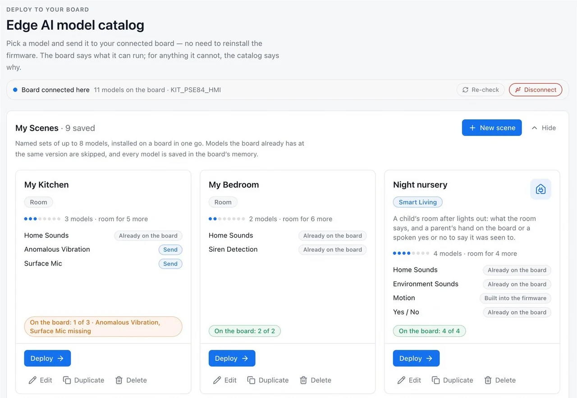Click the Night nursery smart home icon

click(x=540, y=189)
